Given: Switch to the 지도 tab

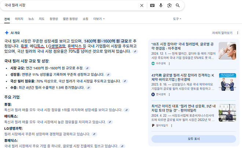Looking at the screenshot, I should coord(42,19).
